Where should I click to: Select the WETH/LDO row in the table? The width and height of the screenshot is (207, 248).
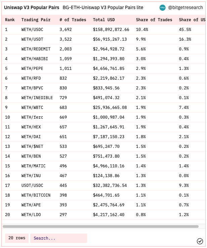(103, 215)
